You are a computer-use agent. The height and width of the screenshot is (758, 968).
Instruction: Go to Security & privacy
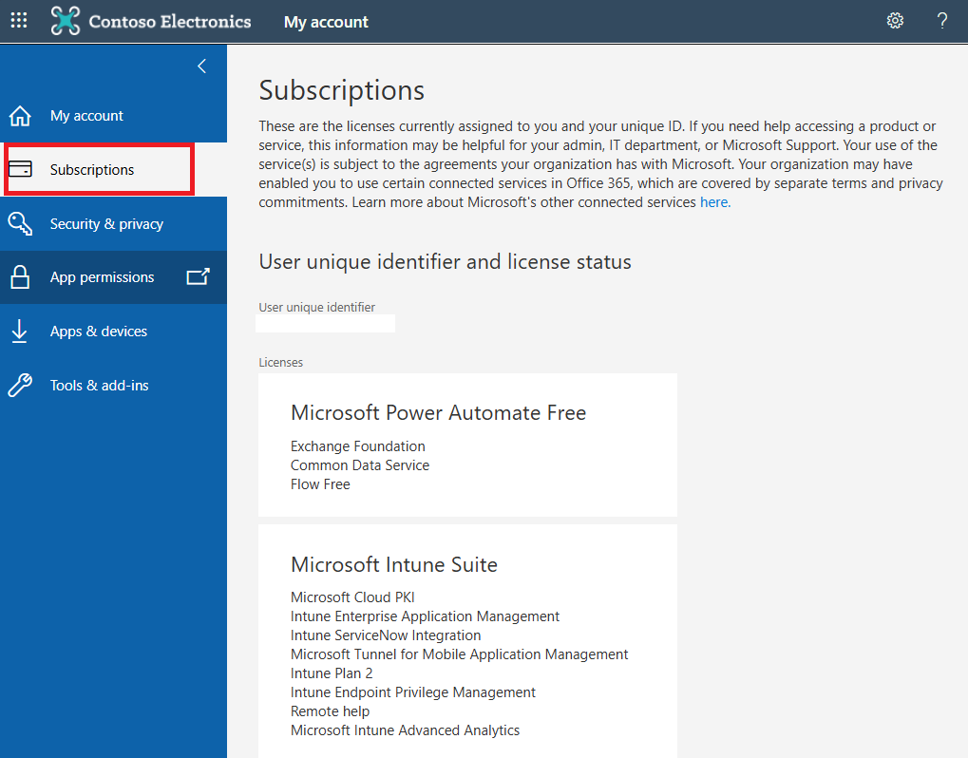point(114,223)
